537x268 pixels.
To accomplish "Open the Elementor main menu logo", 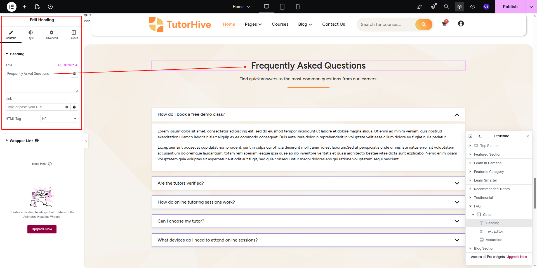I will (11, 7).
